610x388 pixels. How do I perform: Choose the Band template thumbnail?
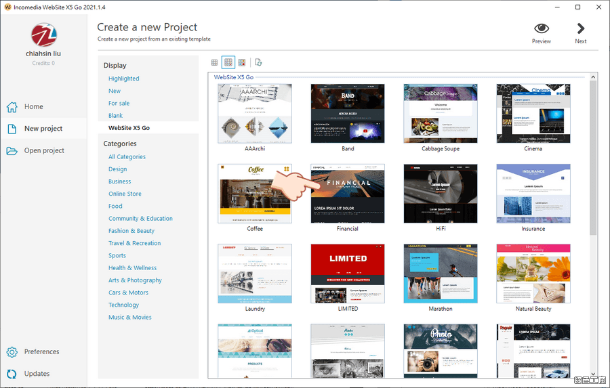coord(348,114)
